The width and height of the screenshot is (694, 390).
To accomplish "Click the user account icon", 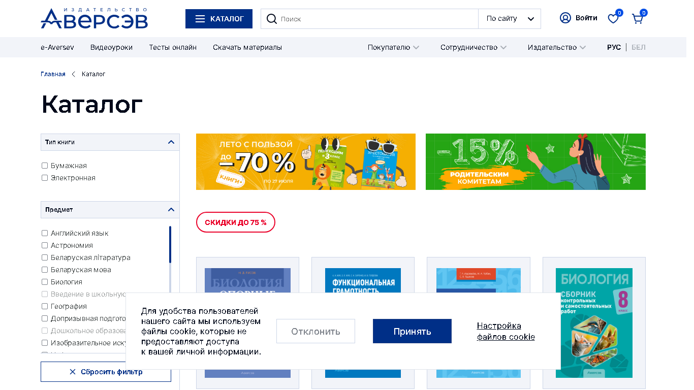I will click(x=565, y=18).
